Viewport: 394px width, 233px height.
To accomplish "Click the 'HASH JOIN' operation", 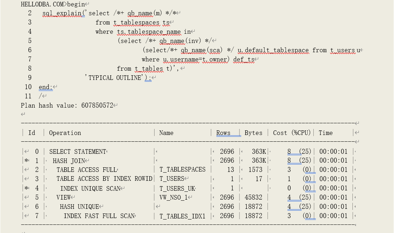I will coord(69,161).
